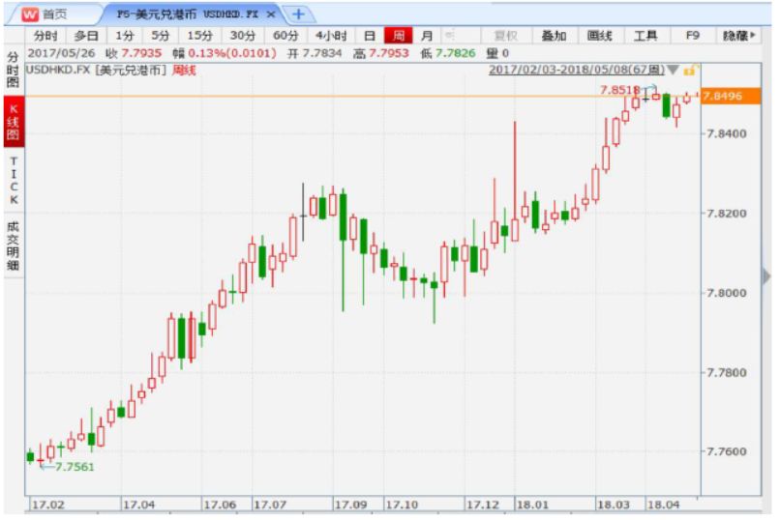Image resolution: width=780 pixels, height=520 pixels.
Task: Switch to the F5-美元兑港币 USDHKD.FX tab
Action: (x=188, y=14)
